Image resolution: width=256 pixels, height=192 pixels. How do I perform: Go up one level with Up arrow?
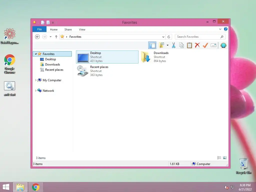56,37
